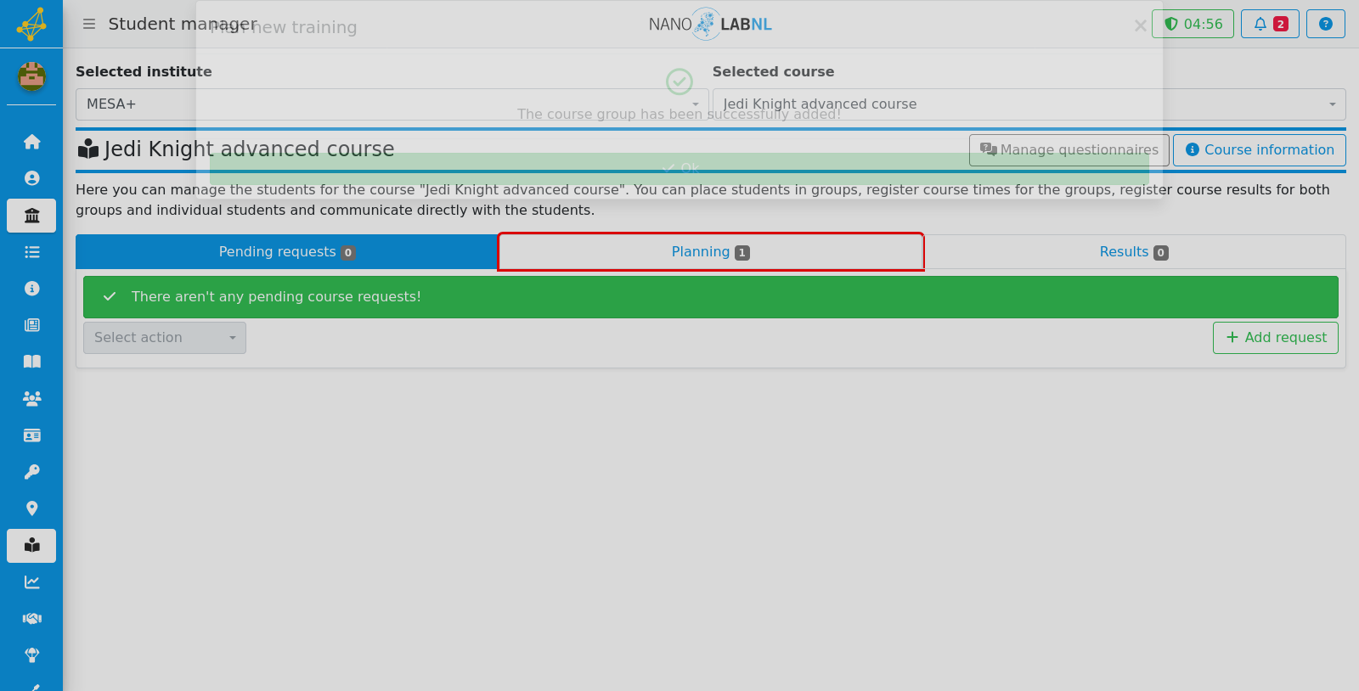Open the open book sidebar icon
Image resolution: width=1359 pixels, height=691 pixels.
point(31,362)
